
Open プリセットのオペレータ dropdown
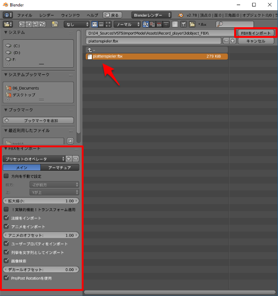pyautogui.click(x=34, y=159)
